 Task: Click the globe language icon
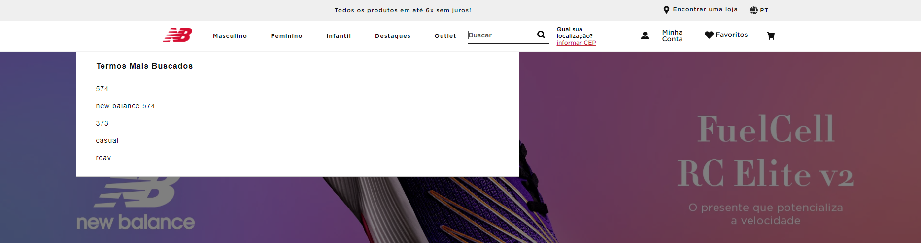[753, 10]
